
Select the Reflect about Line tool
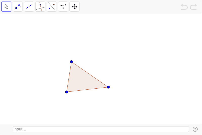(52, 7)
